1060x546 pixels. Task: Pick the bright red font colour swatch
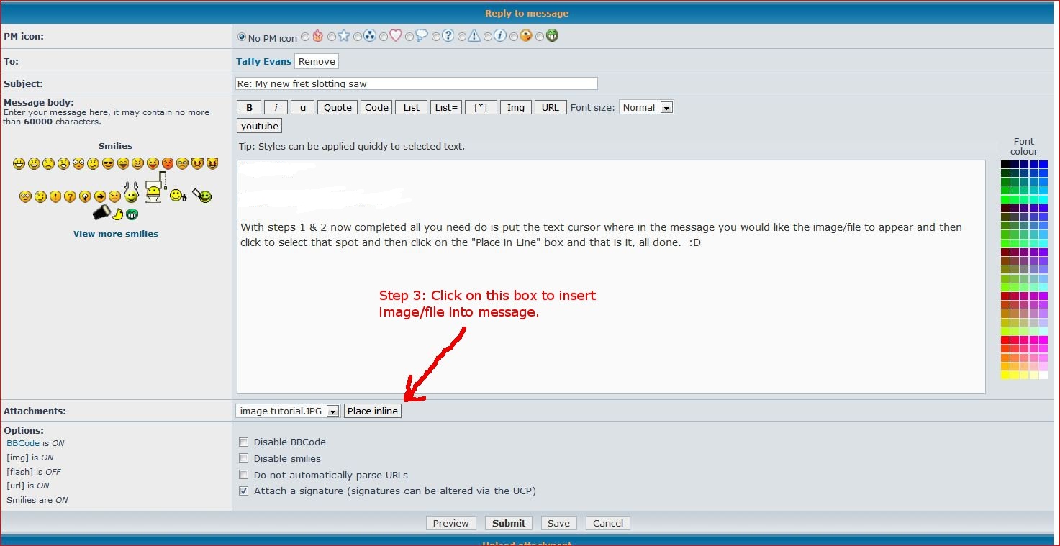pyautogui.click(x=1005, y=340)
